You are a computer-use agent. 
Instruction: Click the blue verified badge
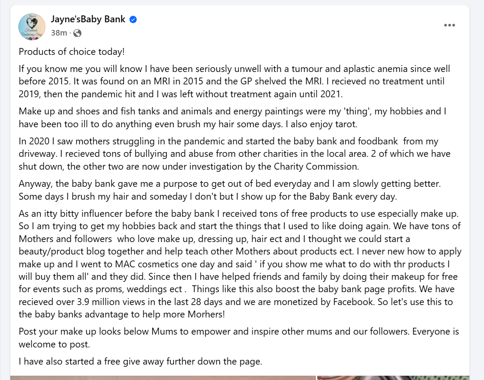point(133,19)
